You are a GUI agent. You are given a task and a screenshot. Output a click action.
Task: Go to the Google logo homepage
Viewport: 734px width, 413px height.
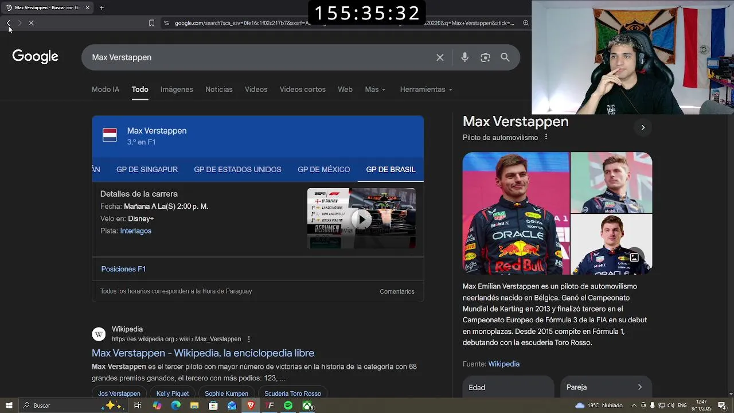click(x=36, y=56)
